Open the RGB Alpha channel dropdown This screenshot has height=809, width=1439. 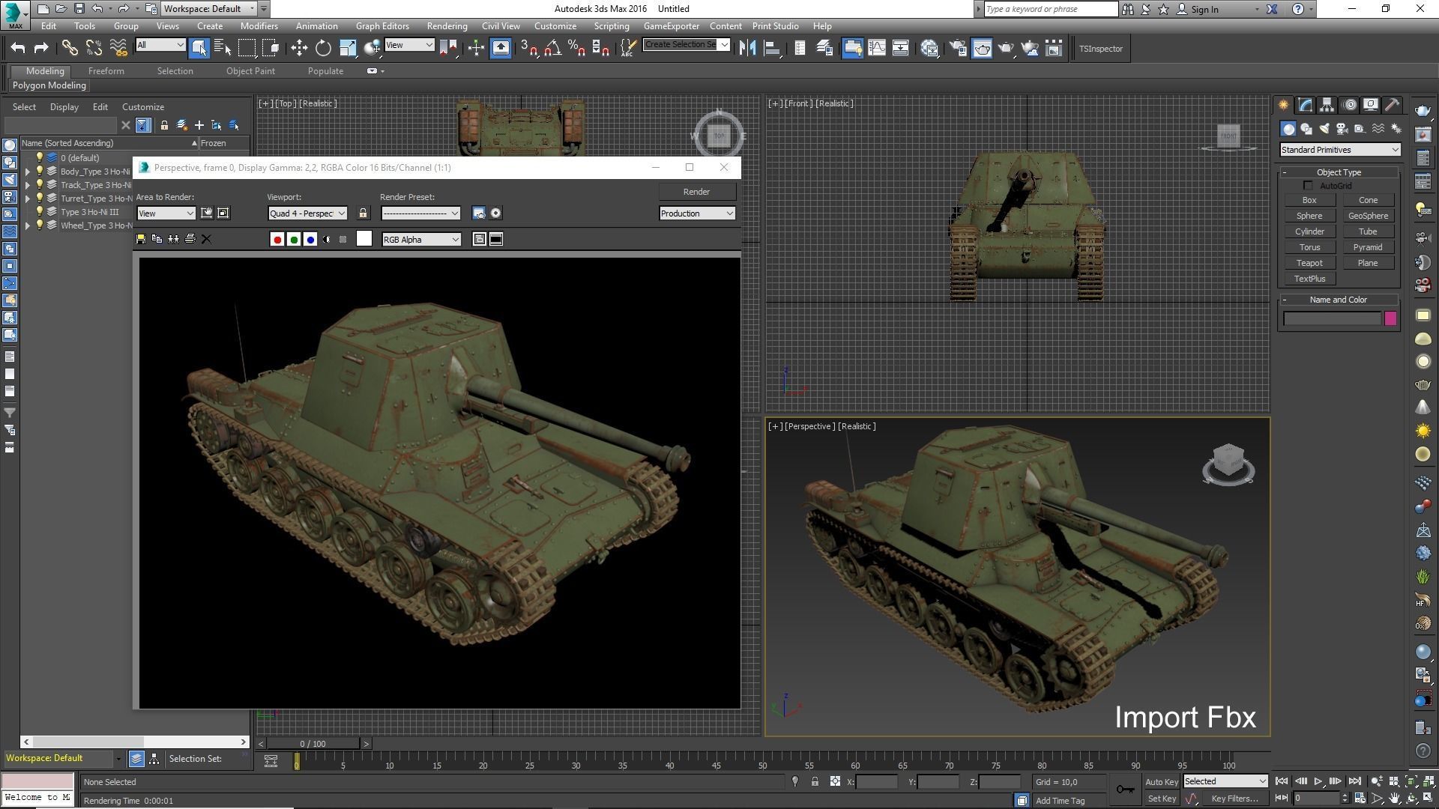(421, 240)
